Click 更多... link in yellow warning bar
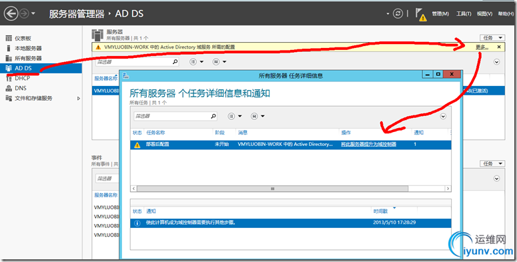This screenshot has height=262, width=517. click(482, 47)
